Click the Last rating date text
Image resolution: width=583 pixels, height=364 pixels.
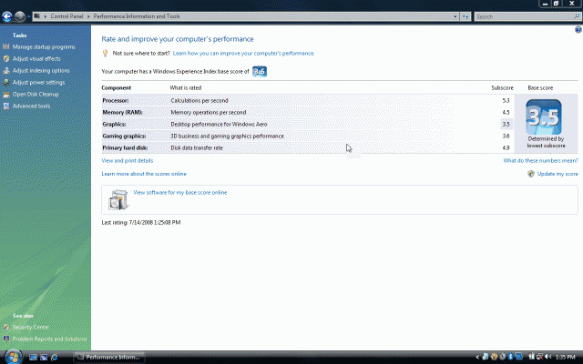tap(141, 222)
